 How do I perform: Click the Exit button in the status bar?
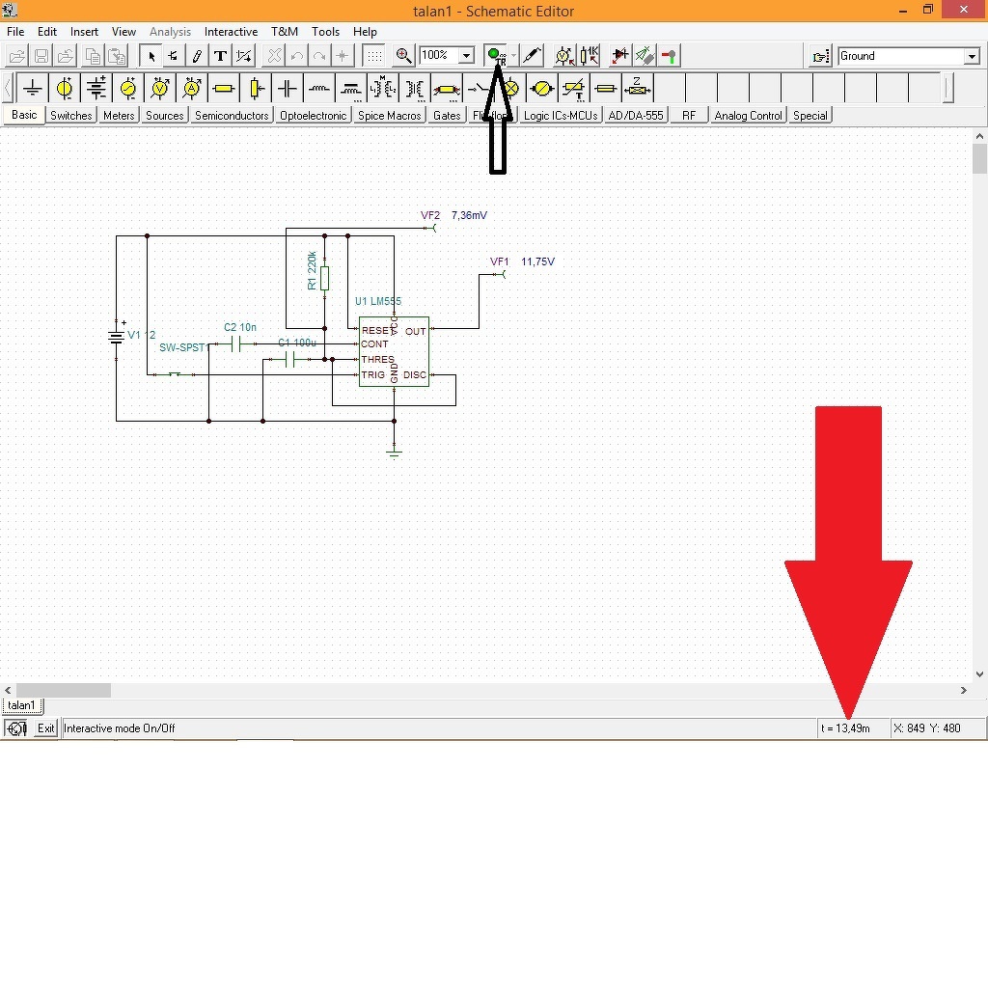45,727
